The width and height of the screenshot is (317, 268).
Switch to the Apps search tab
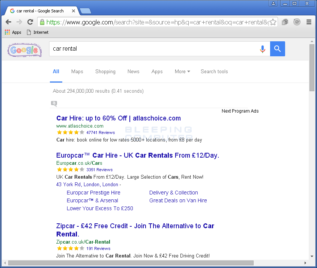(x=157, y=72)
